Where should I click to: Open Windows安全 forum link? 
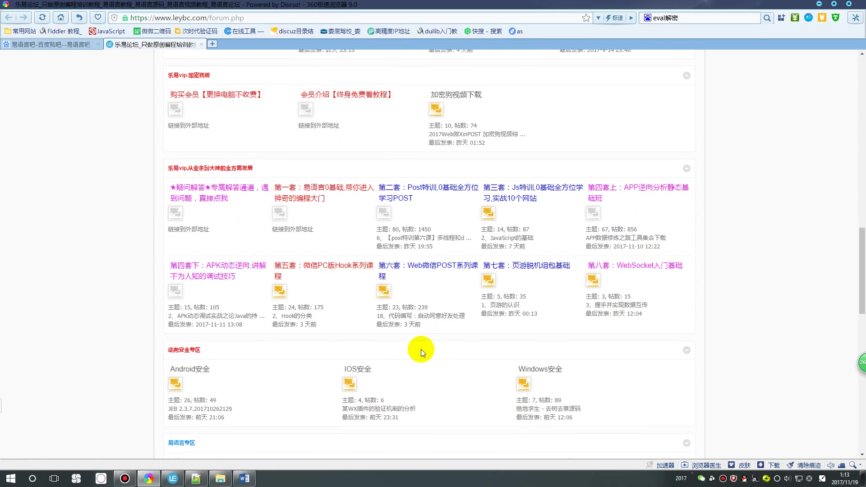tap(540, 369)
